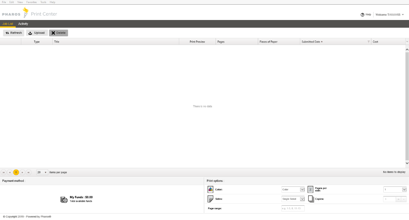The image size is (409, 220).
Task: Click the Upload button
Action: tap(37, 33)
